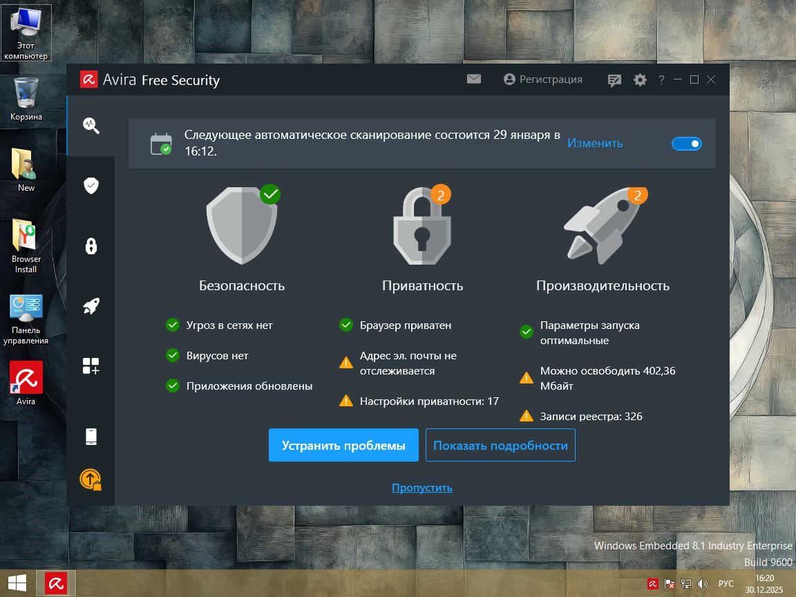
Task: Click the next scan schedule message text
Action: pyautogui.click(x=372, y=142)
